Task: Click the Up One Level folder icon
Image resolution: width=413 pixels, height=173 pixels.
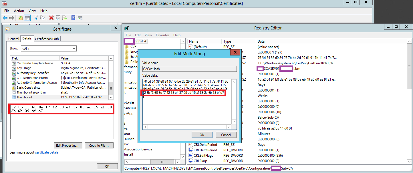Action: point(21,18)
